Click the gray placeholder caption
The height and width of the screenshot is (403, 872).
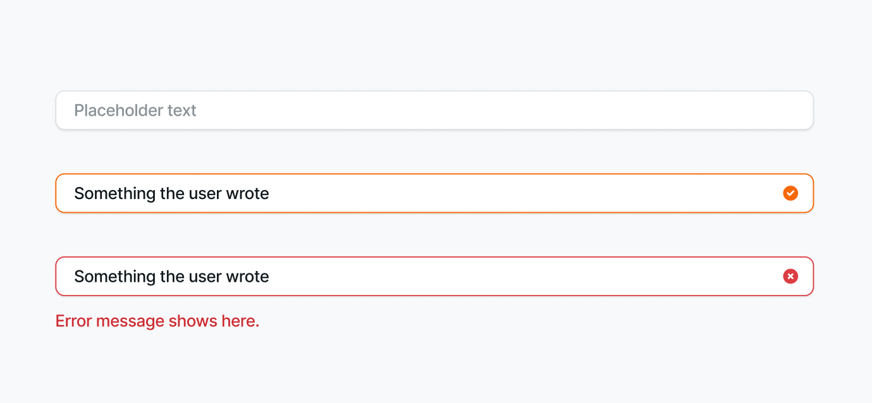pos(135,110)
